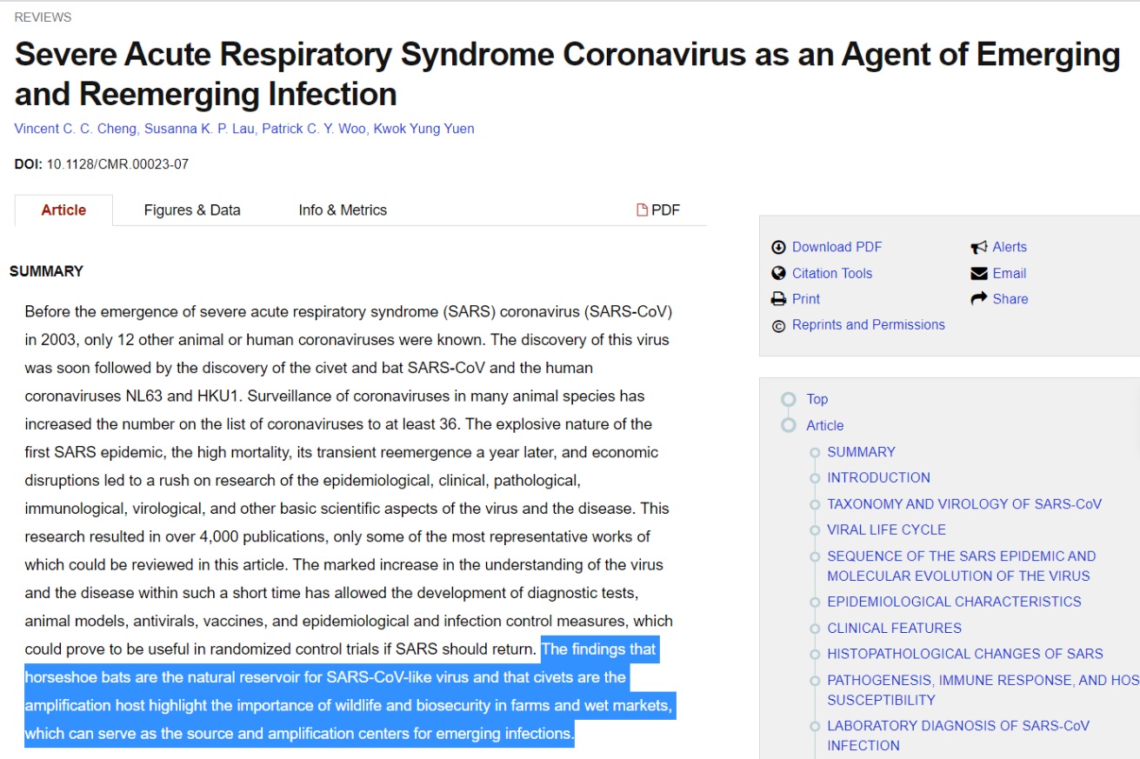Click the PDF document icon in tab bar
The image size is (1140, 759).
coord(643,210)
